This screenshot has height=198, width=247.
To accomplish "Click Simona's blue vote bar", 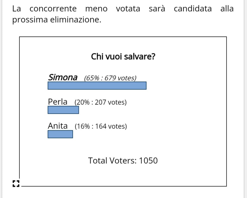I will pos(97,85).
